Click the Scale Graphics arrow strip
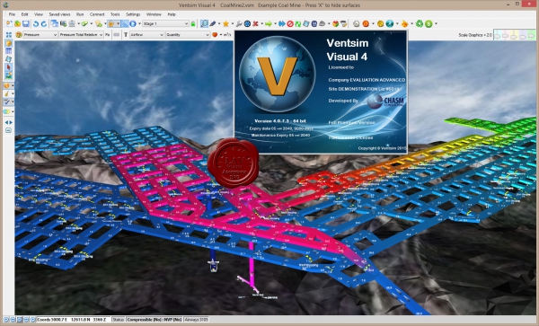Screen dimensions: 539x326 [x=514, y=35]
